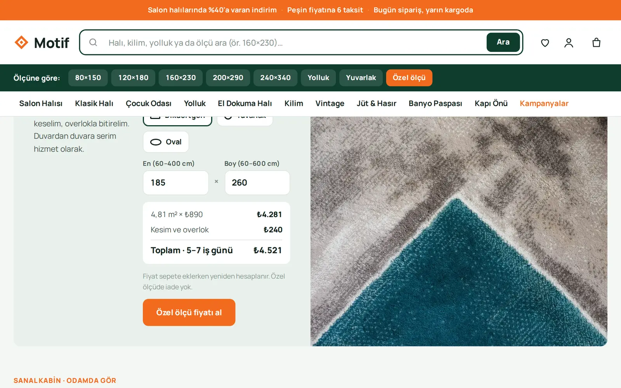
Task: Open the user account icon
Action: (569, 43)
